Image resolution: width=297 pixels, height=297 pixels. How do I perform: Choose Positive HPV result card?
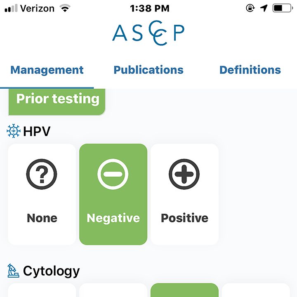click(184, 194)
